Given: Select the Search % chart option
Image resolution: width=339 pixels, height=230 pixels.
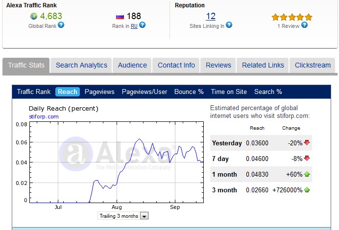Looking at the screenshot, I should tap(268, 92).
